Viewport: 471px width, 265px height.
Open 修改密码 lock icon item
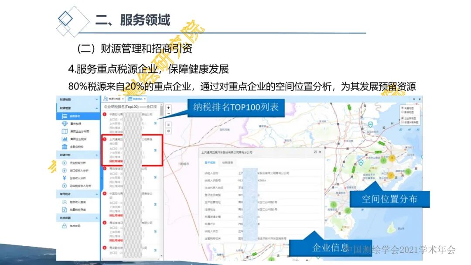(x=78, y=226)
